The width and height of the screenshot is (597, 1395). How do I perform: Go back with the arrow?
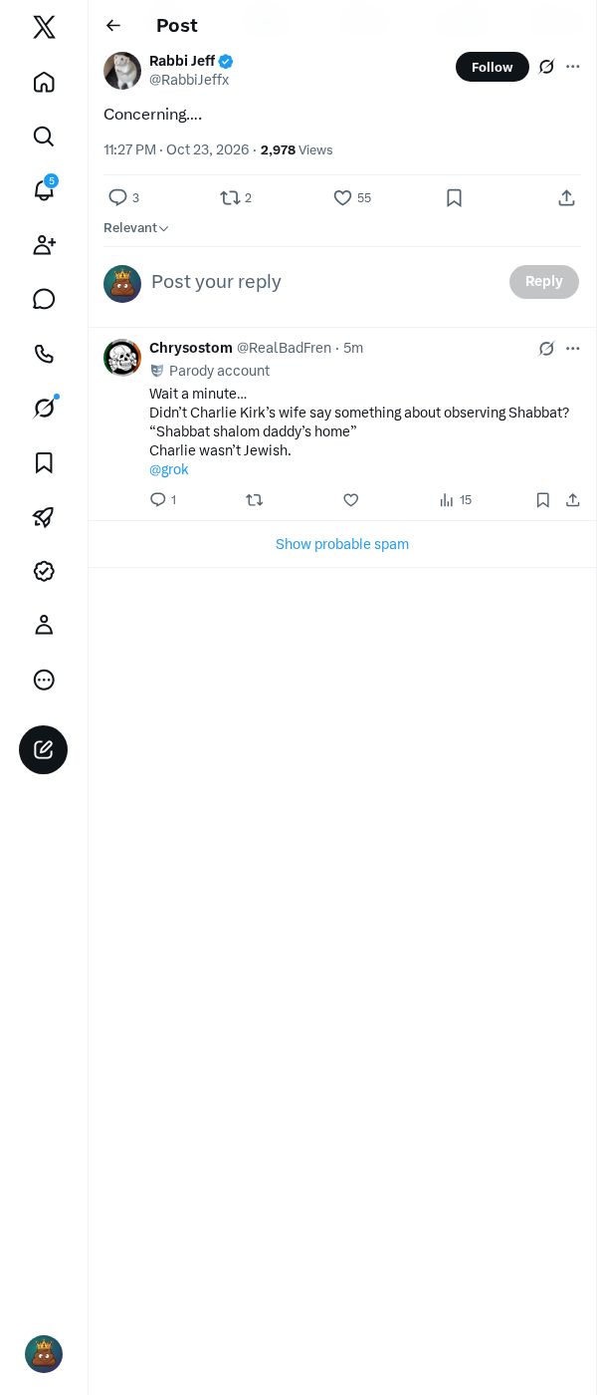113,26
